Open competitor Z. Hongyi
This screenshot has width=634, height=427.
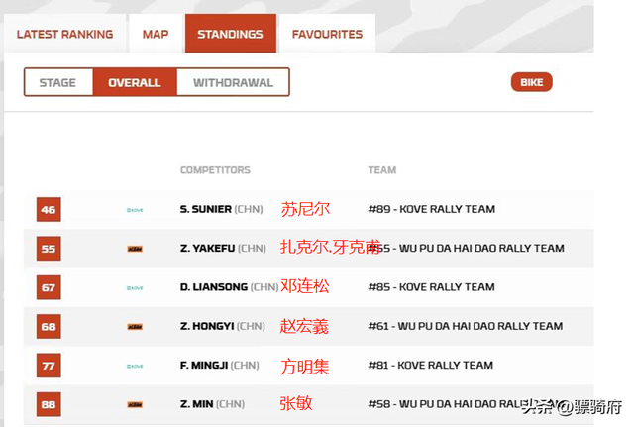pyautogui.click(x=222, y=326)
